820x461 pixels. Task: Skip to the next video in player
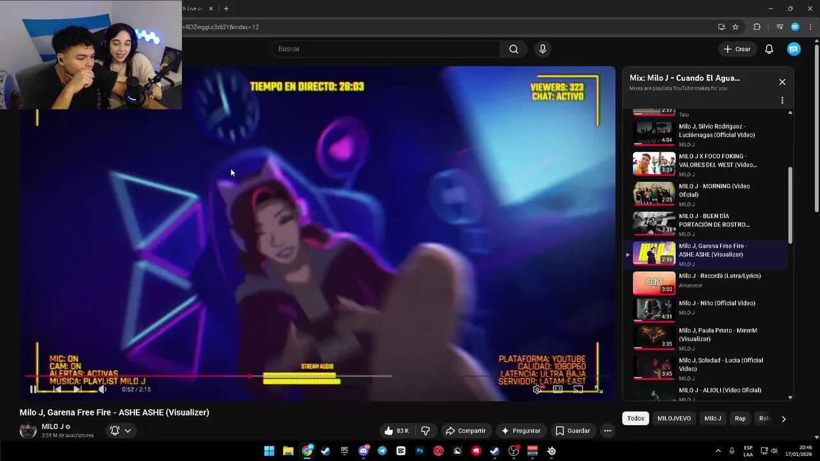point(78,389)
